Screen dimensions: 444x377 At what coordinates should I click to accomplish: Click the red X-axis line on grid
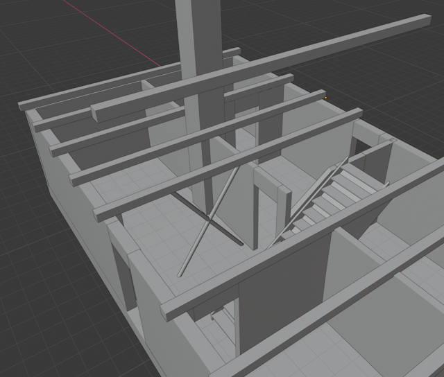tap(113, 34)
